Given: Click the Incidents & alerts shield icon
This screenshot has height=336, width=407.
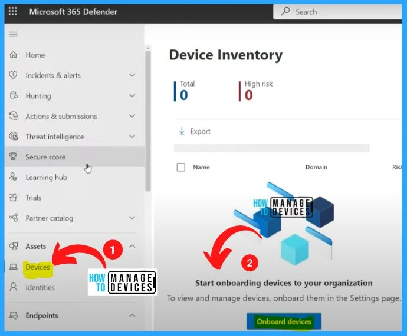Looking at the screenshot, I should [x=13, y=75].
